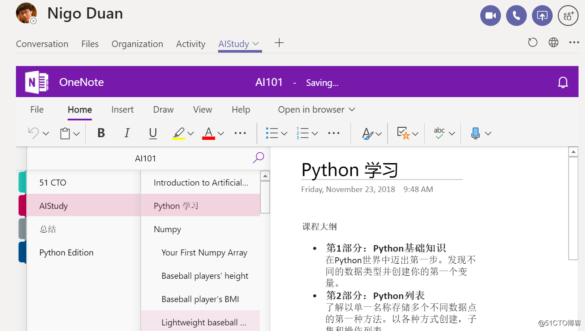Viewport: 585px width, 331px height.
Task: Go to the Conversation tab
Action: (x=42, y=44)
